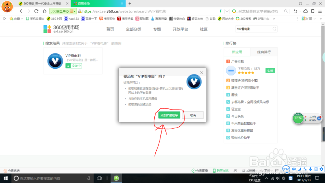Image resolution: width=325 pixels, height=183 pixels.
Task: Click 跨屏浏览 phone icon
Action: tap(214, 171)
